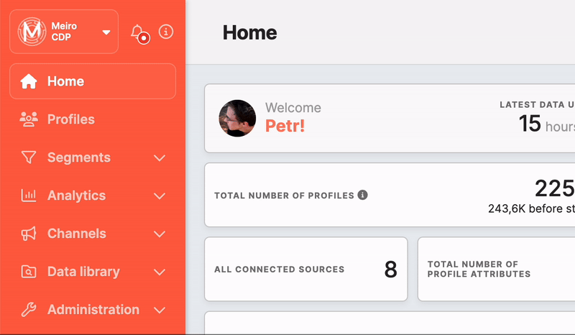The height and width of the screenshot is (335, 575).
Task: Click the Channels megaphone icon
Action: (29, 234)
